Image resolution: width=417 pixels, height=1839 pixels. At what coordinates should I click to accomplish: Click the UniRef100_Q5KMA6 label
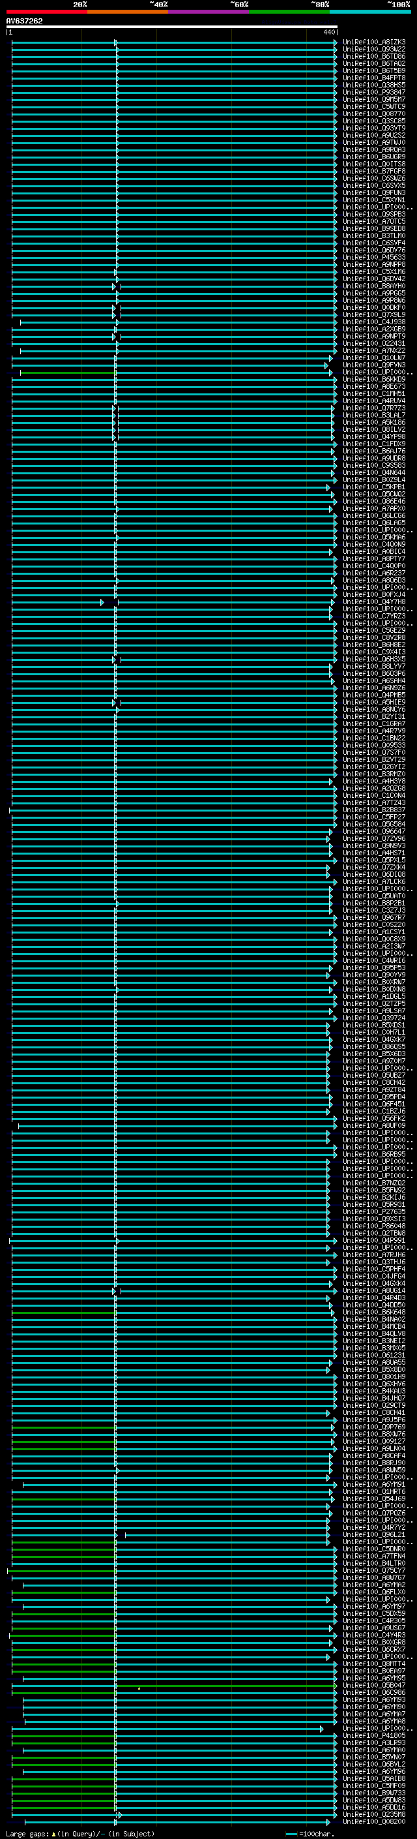point(374,538)
